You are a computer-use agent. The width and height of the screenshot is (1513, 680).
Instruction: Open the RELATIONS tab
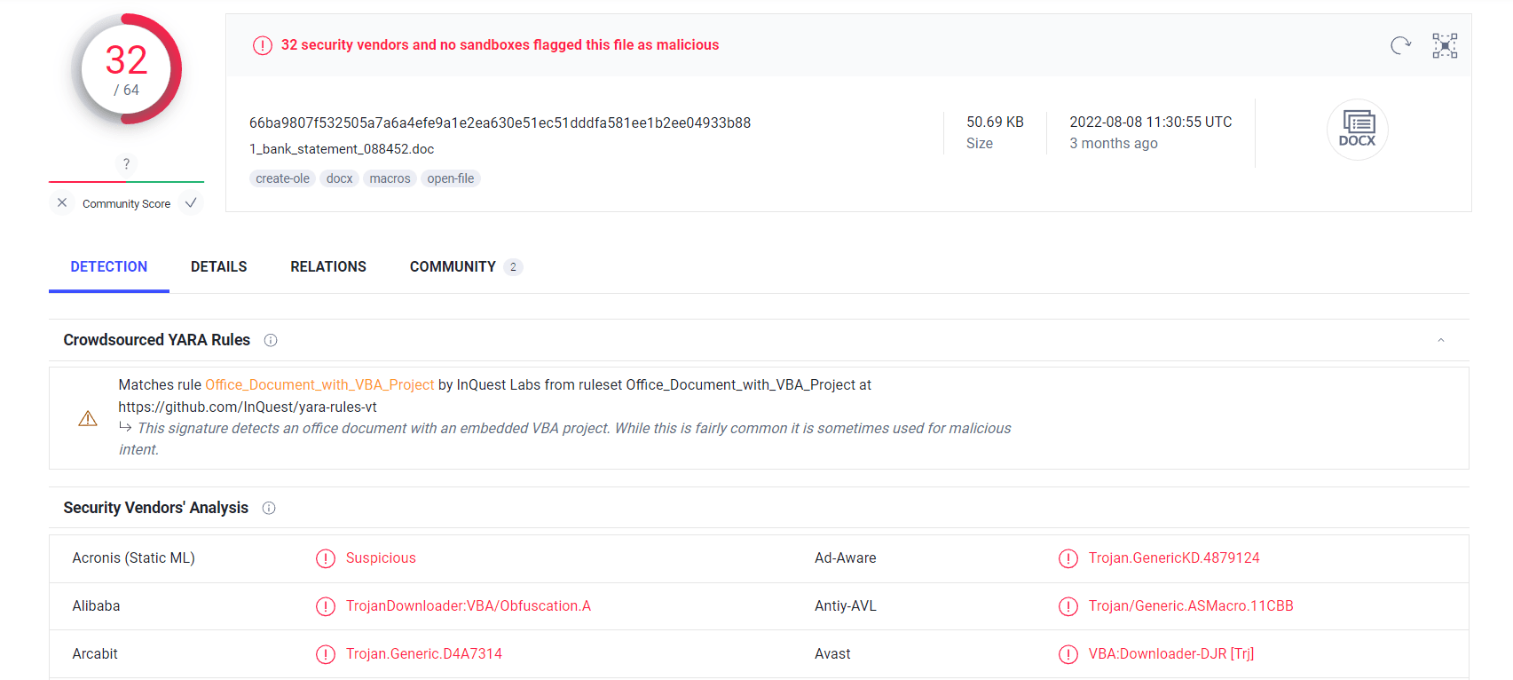328,267
